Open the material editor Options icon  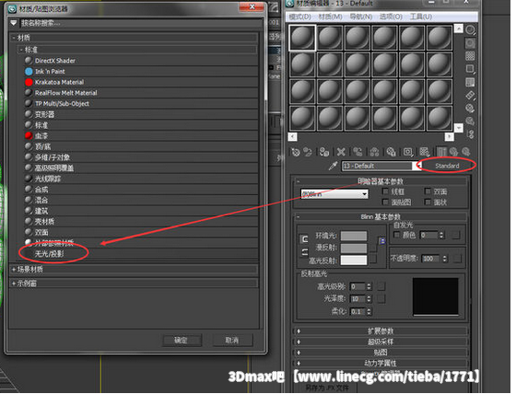pyautogui.click(x=470, y=109)
